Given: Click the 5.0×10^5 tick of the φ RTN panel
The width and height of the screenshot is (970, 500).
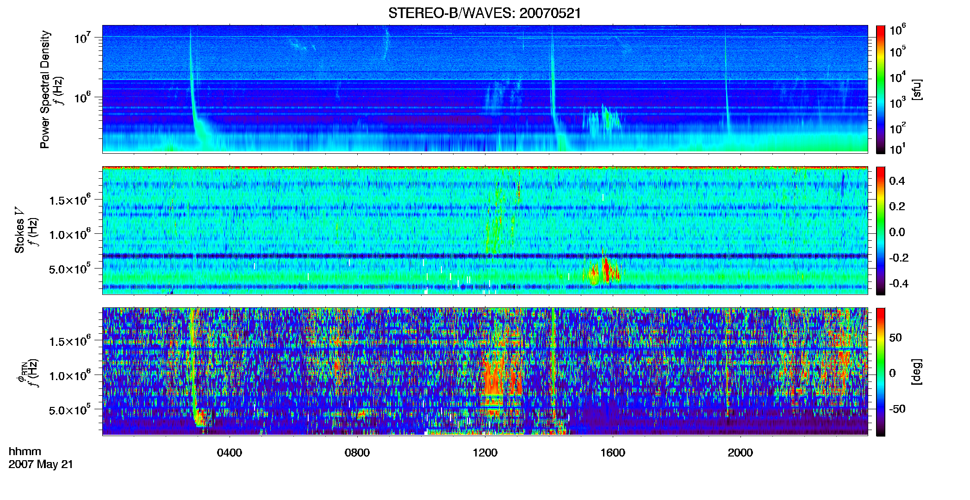Looking at the screenshot, I should pos(70,410).
